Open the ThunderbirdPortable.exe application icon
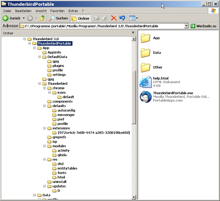 tap(145, 97)
